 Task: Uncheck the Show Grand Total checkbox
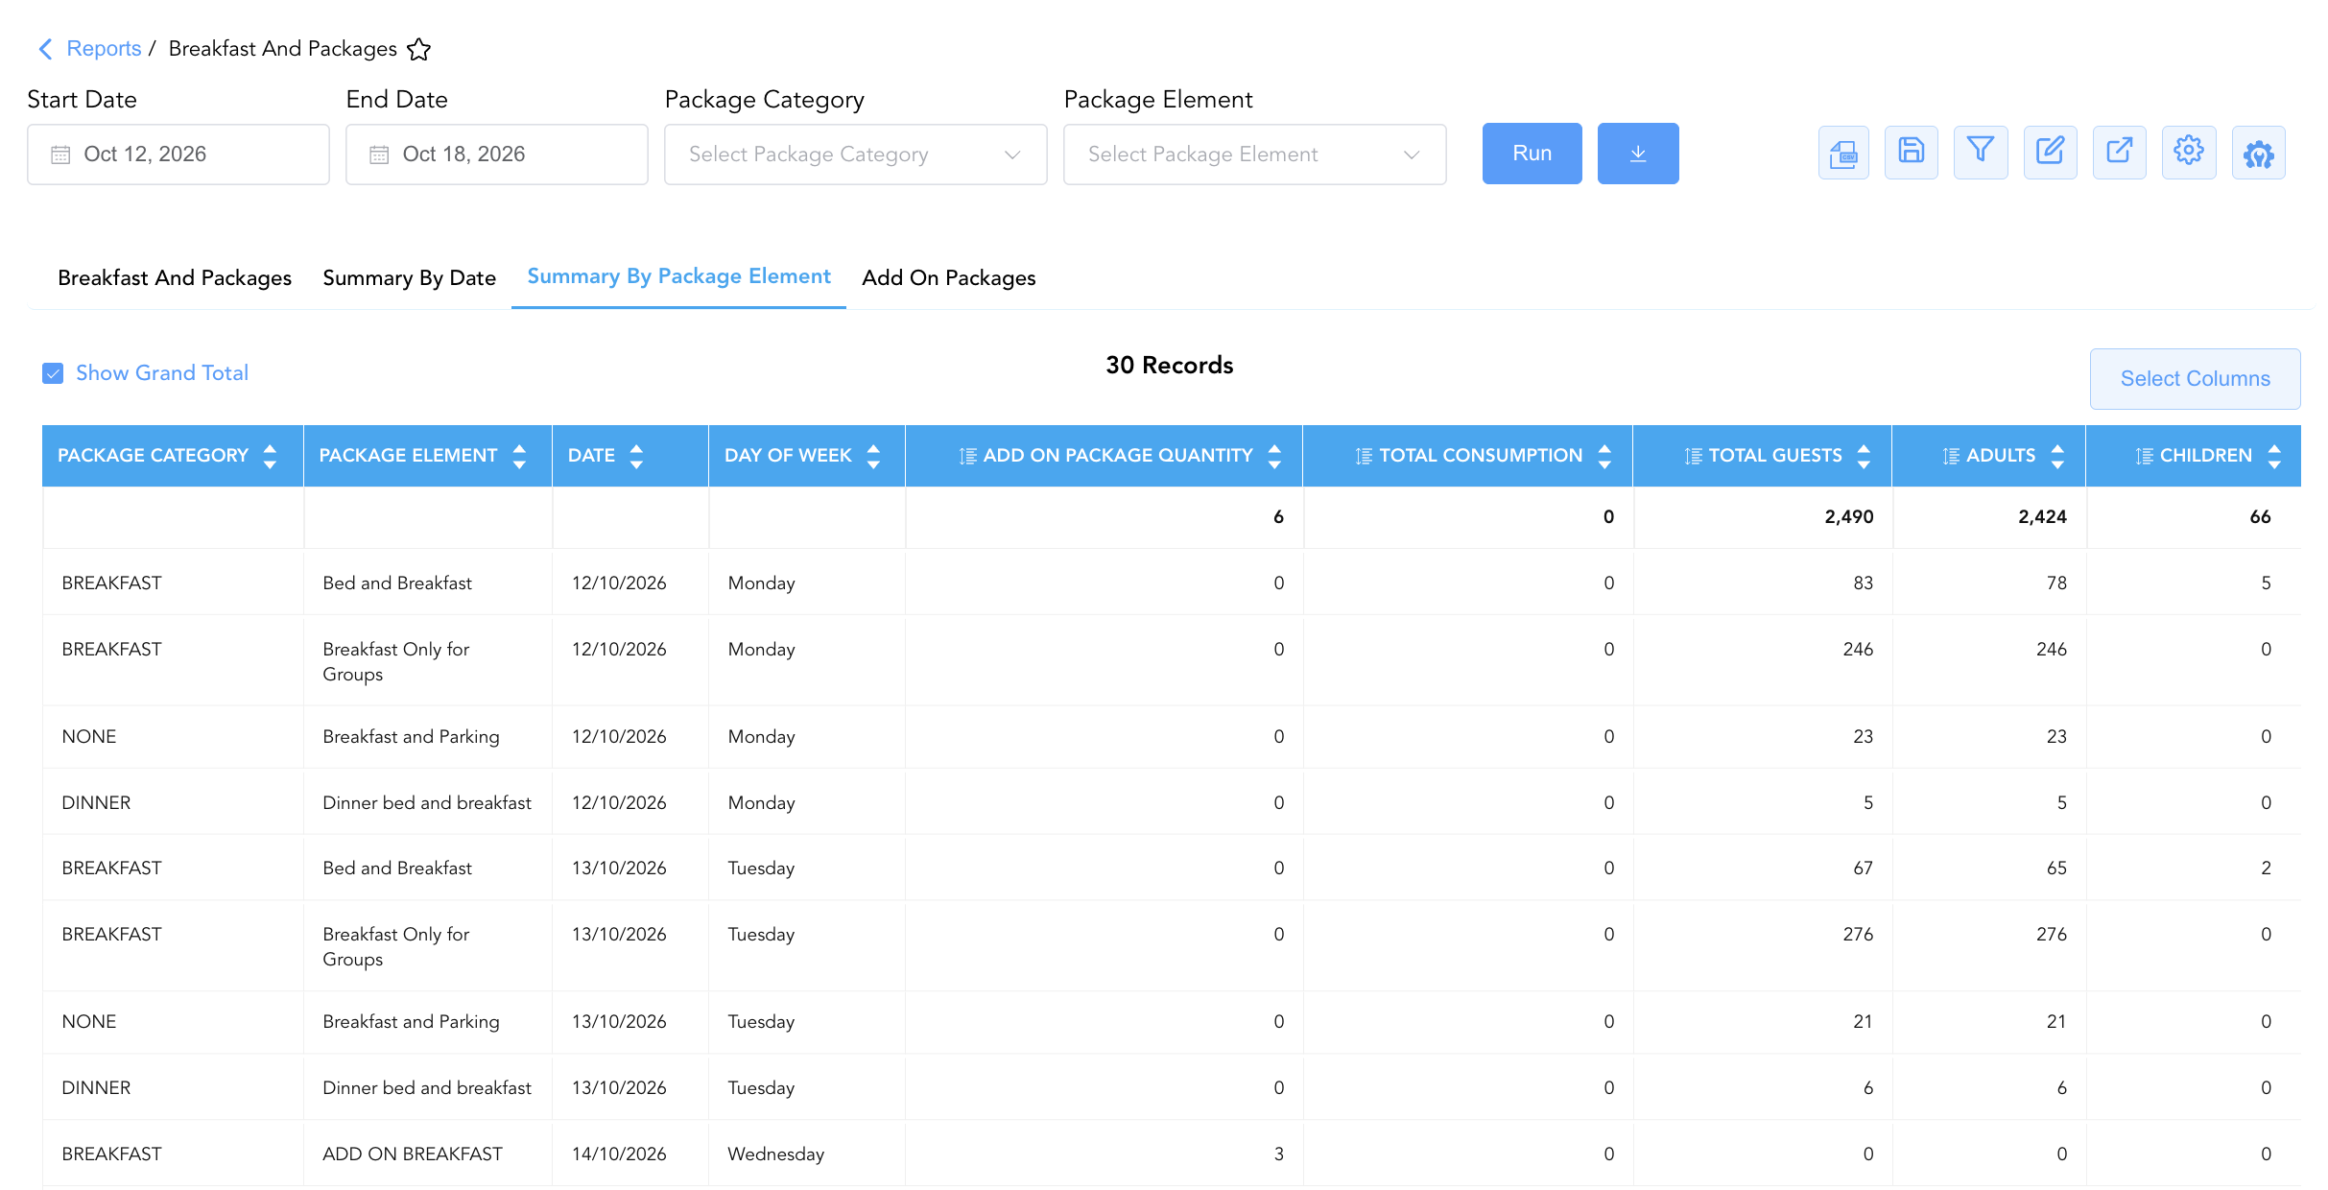click(x=53, y=373)
